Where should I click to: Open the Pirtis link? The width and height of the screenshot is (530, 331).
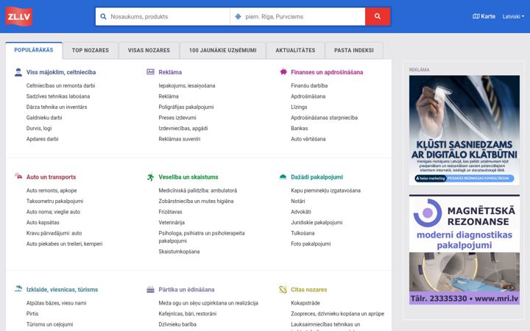32,314
